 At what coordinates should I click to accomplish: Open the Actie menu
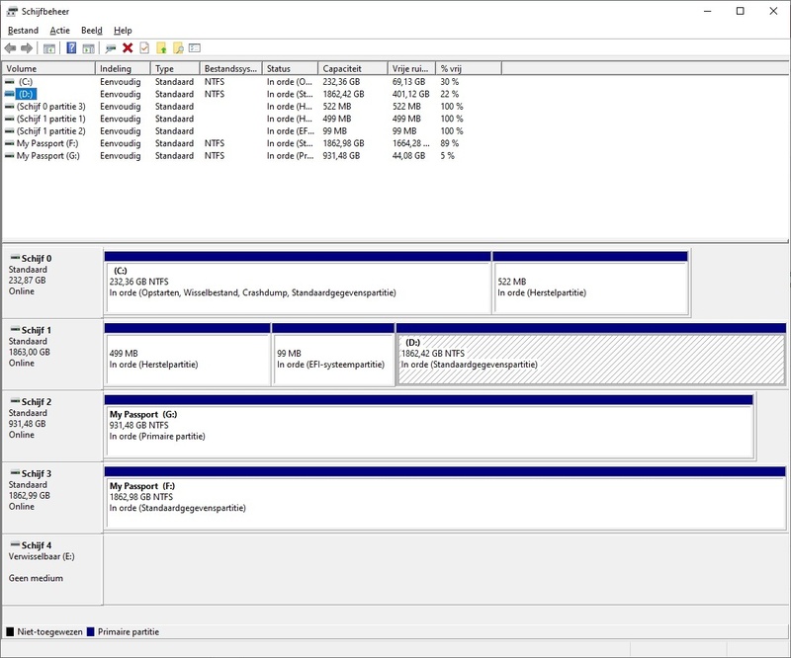59,31
